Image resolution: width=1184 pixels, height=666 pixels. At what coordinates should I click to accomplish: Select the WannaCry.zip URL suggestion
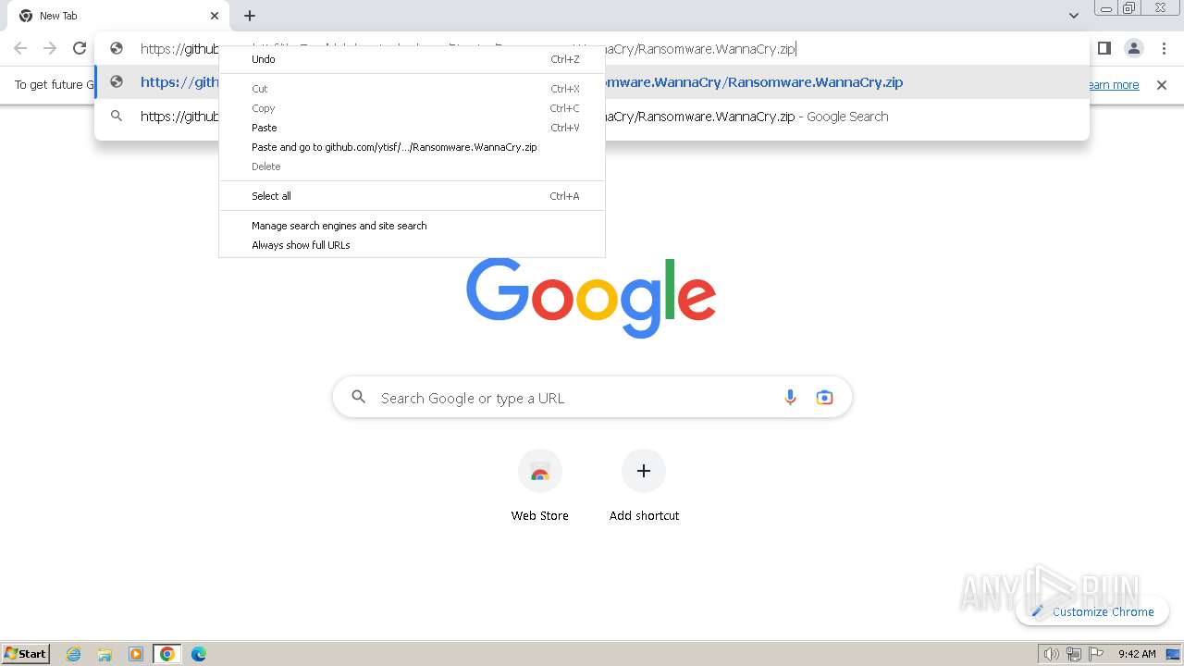coord(592,82)
